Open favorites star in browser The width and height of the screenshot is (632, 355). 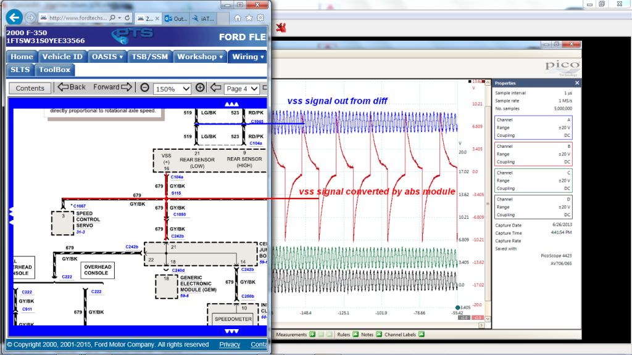pyautogui.click(x=249, y=18)
